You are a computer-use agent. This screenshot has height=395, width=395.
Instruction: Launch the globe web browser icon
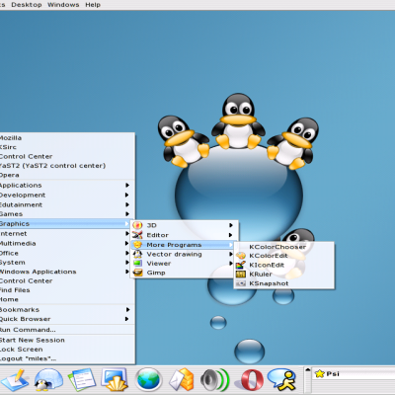148,379
